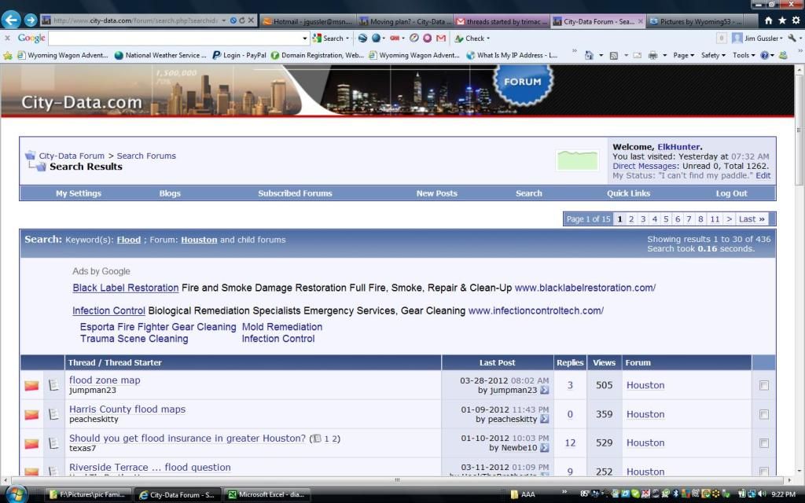Viewport: 805px width, 503px height.
Task: Switch to the Moving plan? - City-Data tab
Action: click(405, 21)
